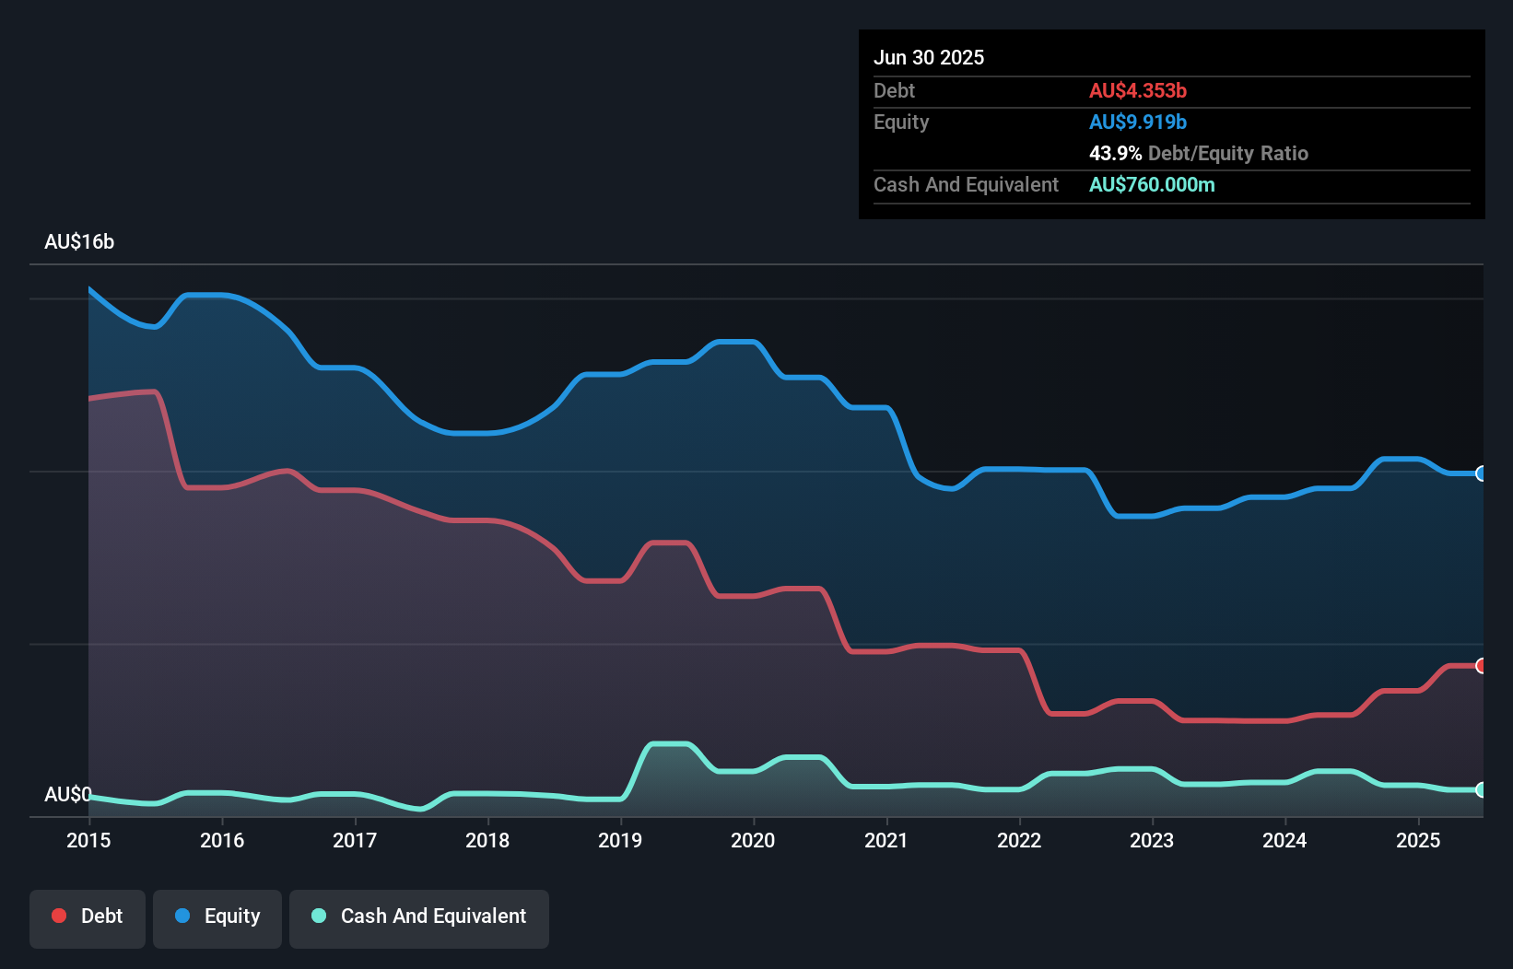Toggle the Cash And Equivalent series visibility
The image size is (1513, 969).
(419, 916)
